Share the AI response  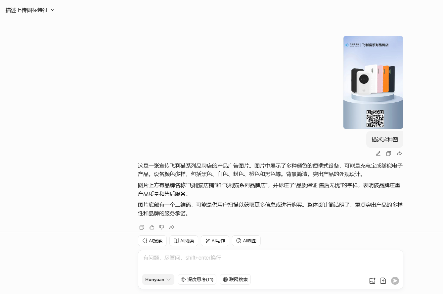171,227
